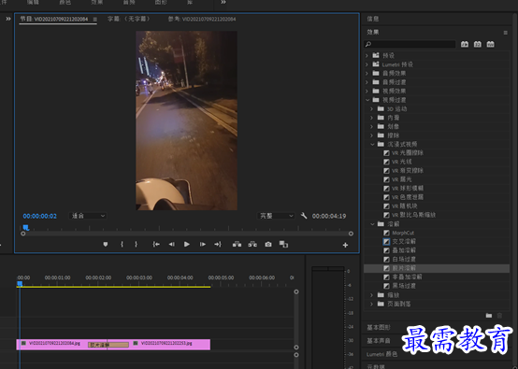The width and height of the screenshot is (518, 369).
Task: Show hidden workspaces with top double arrow
Action: coord(223,2)
